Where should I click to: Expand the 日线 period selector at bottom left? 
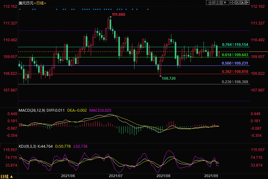7,177
